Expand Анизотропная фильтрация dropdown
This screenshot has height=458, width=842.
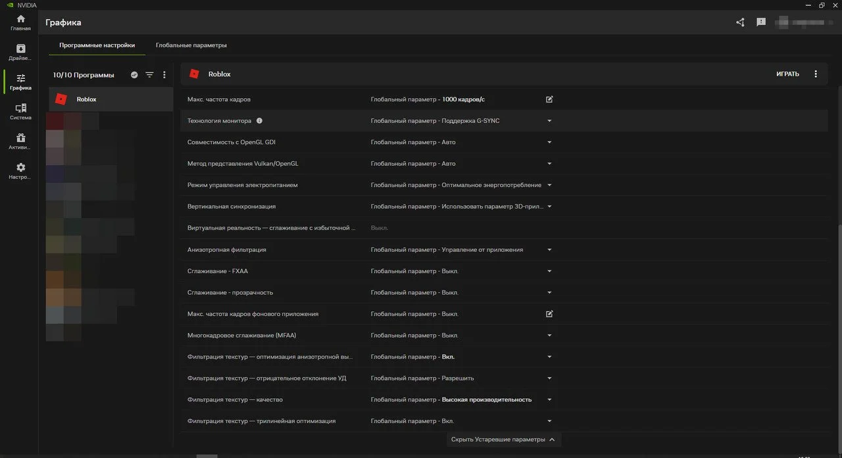(x=549, y=249)
